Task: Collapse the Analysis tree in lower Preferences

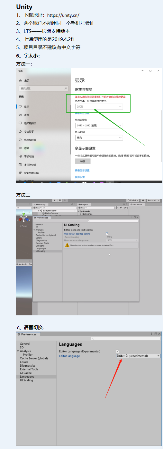Action: point(18,351)
